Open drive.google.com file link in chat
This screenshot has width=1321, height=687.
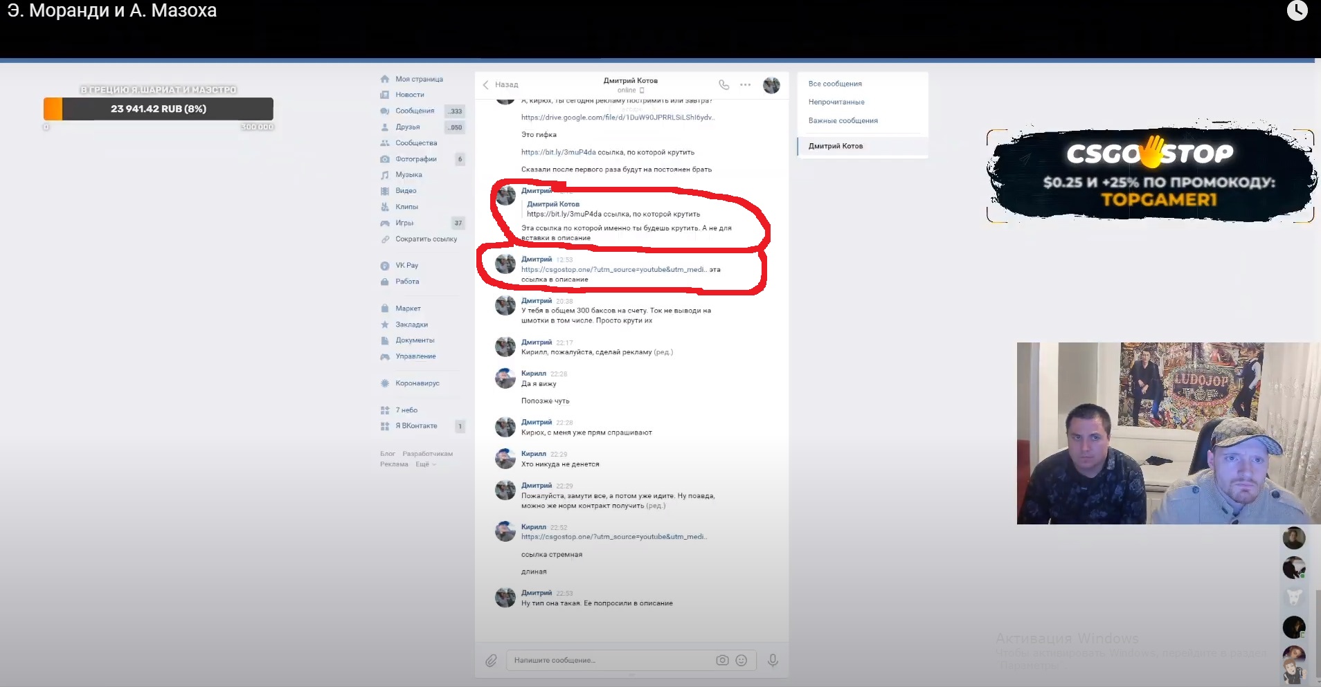coord(618,118)
